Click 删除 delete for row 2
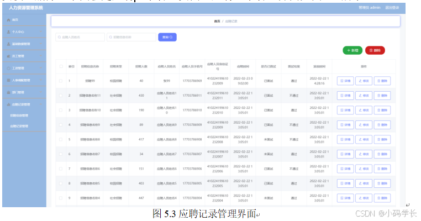Screen dimensions: 421x221 382,96
